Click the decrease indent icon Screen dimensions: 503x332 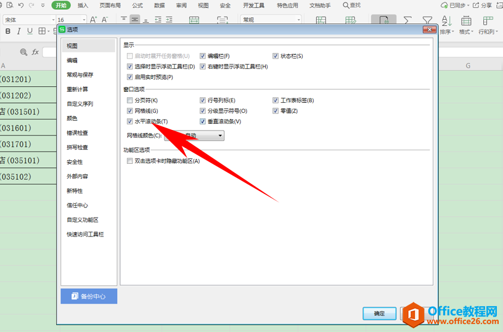[158, 20]
